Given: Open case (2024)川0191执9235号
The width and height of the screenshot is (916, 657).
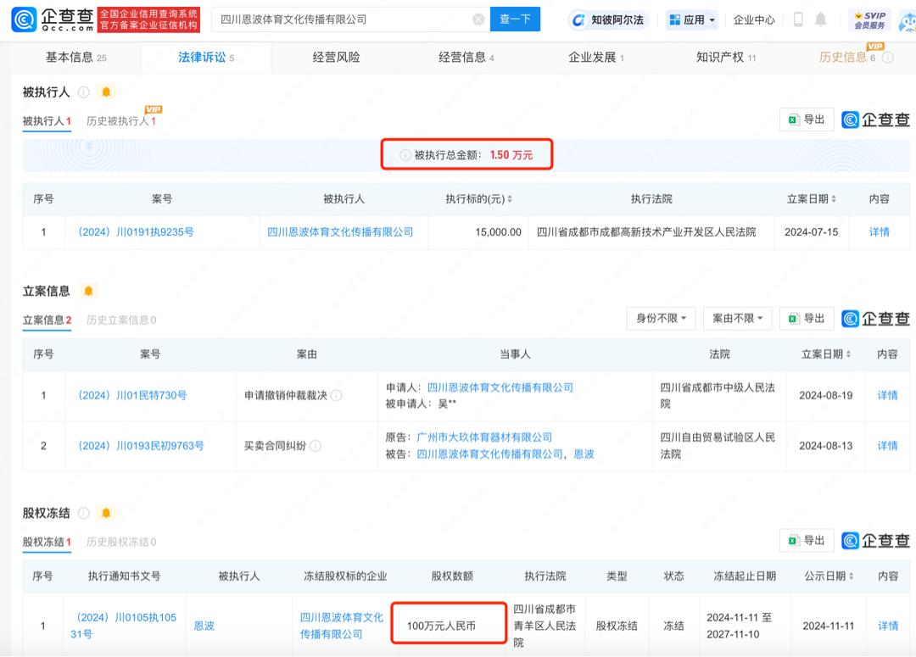Looking at the screenshot, I should 136,231.
